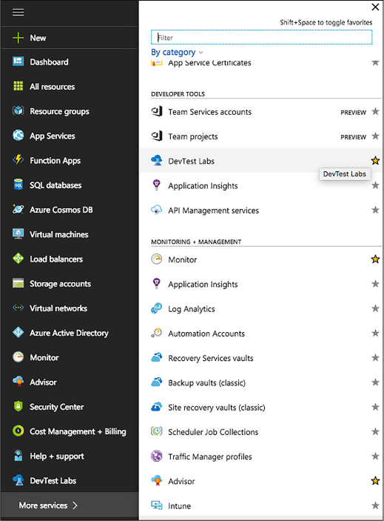Open Site recovery vaults (classic)

click(x=217, y=408)
